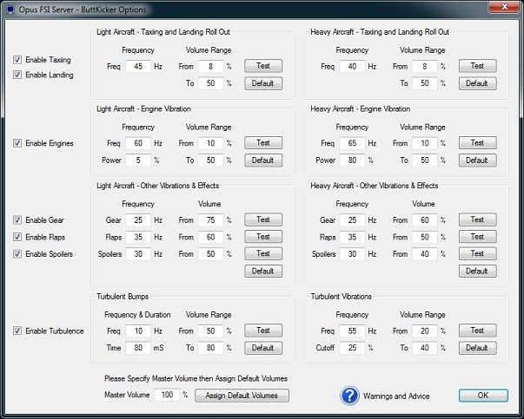This screenshot has width=524, height=419.
Task: Click the Assign Default Volumes button
Action: (x=242, y=396)
